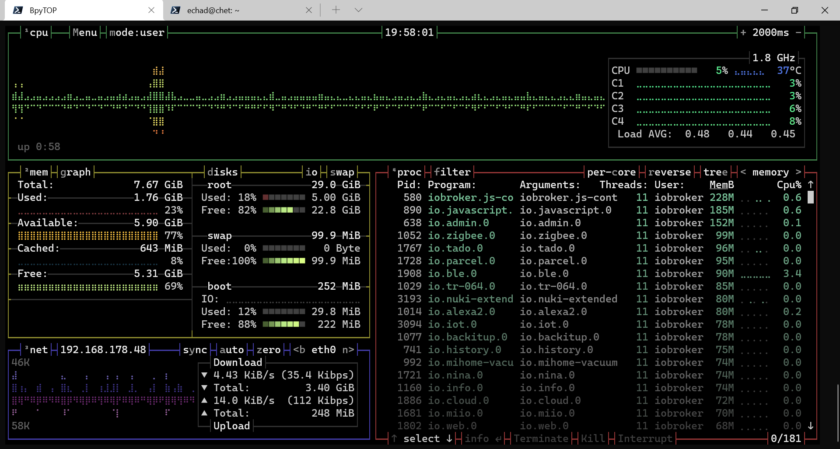
Task: Toggle net sync scaling
Action: click(195, 350)
